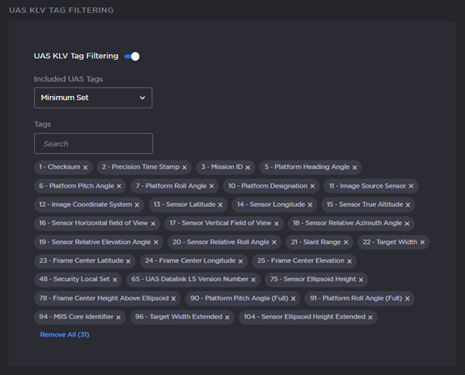Remove the 96 - Target Width Extended tag
Viewport: 465px width, 375px height.
click(227, 317)
